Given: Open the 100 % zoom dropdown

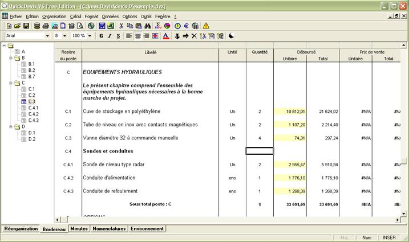Looking at the screenshot, I should (90, 36).
